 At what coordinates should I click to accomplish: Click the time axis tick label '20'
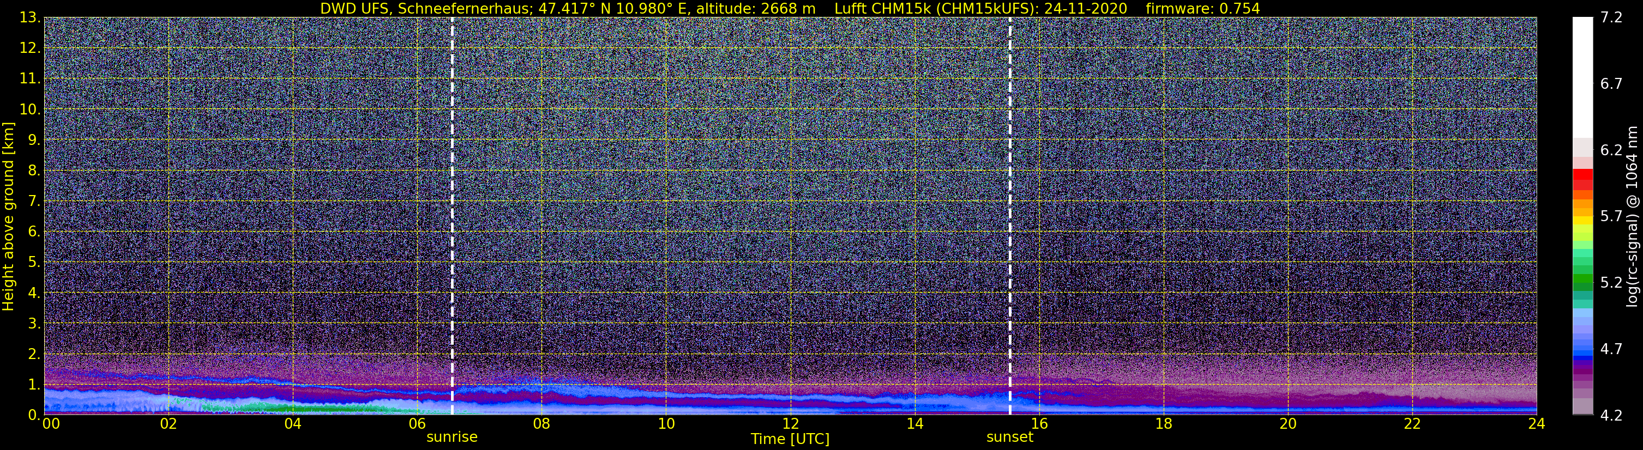coord(1288,424)
